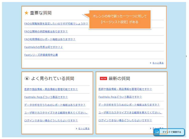The height and width of the screenshot is (139, 189).
Task: Open ログインできない場合 link under よく見られている質問
Action: (51, 120)
